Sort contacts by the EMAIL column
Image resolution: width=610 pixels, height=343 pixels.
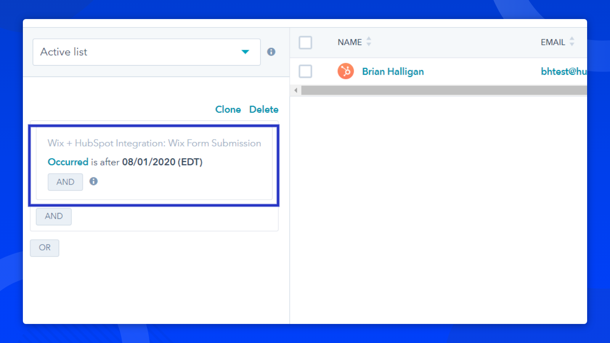[x=558, y=42]
